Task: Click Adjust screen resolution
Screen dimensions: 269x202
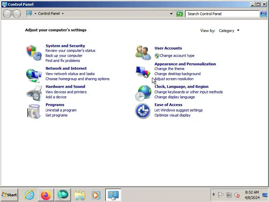Action: pos(174,79)
